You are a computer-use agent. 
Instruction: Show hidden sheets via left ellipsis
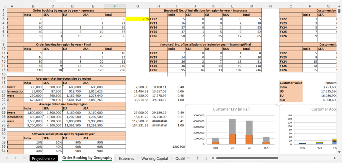pos(24,158)
